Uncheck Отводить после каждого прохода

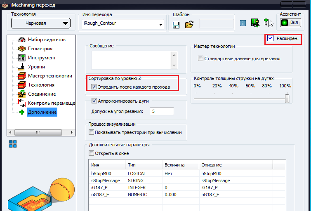pos(94,87)
